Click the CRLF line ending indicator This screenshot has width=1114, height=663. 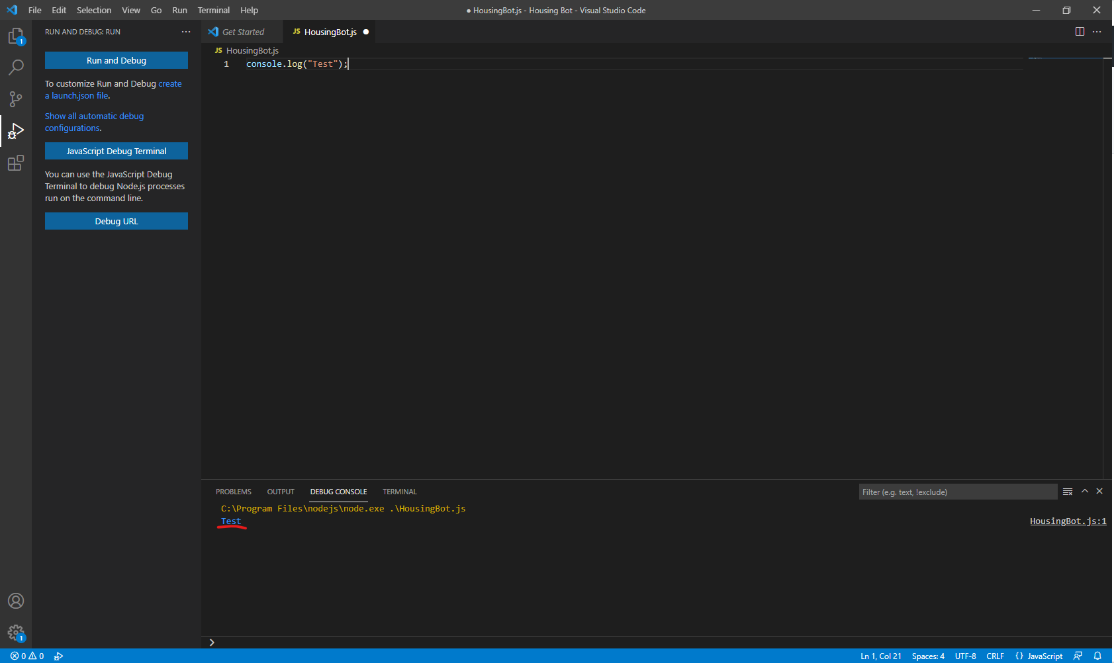coord(996,656)
